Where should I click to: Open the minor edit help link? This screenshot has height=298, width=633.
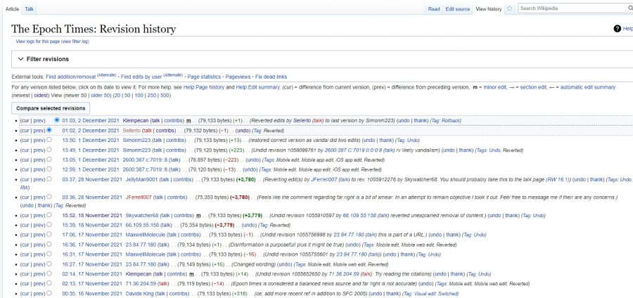(495, 87)
